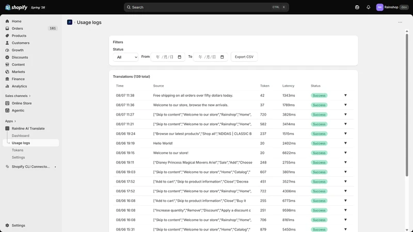The width and height of the screenshot is (413, 232).
Task: Click the To date field
Action: click(x=211, y=57)
